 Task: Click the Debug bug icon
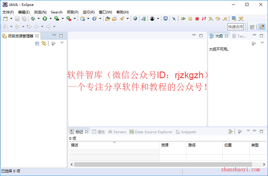33,18
